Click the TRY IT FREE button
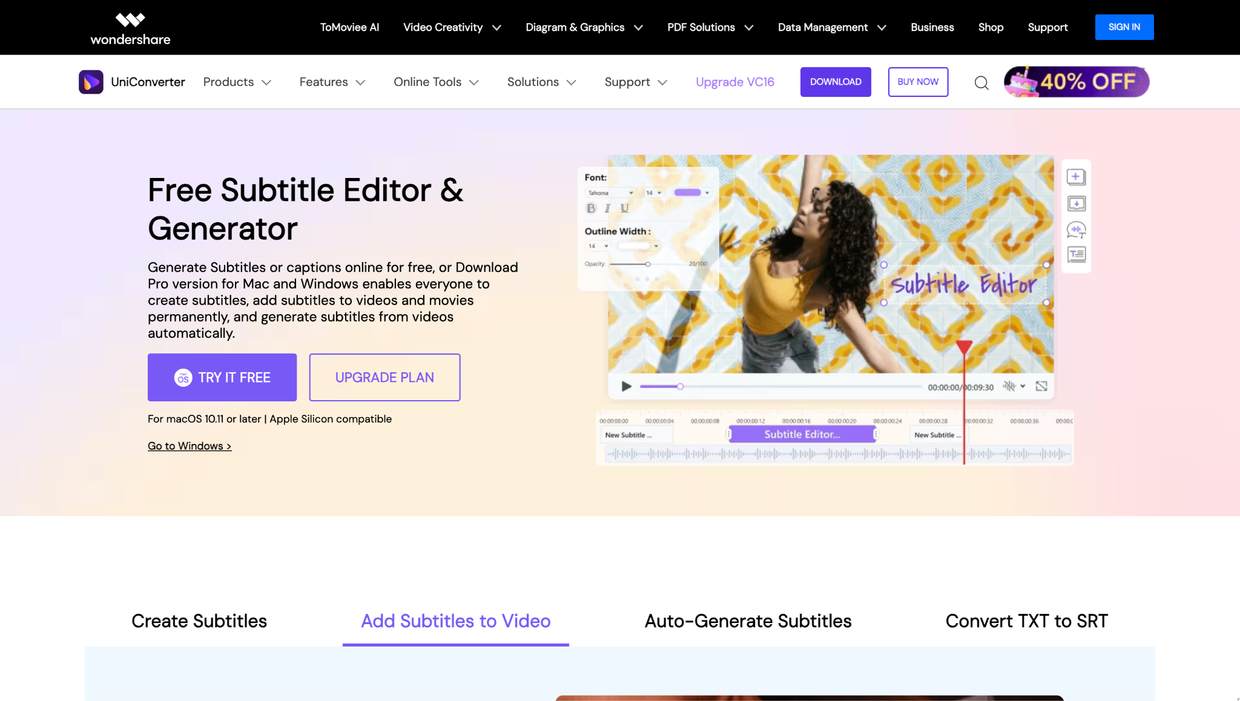The image size is (1240, 701). 222,377
